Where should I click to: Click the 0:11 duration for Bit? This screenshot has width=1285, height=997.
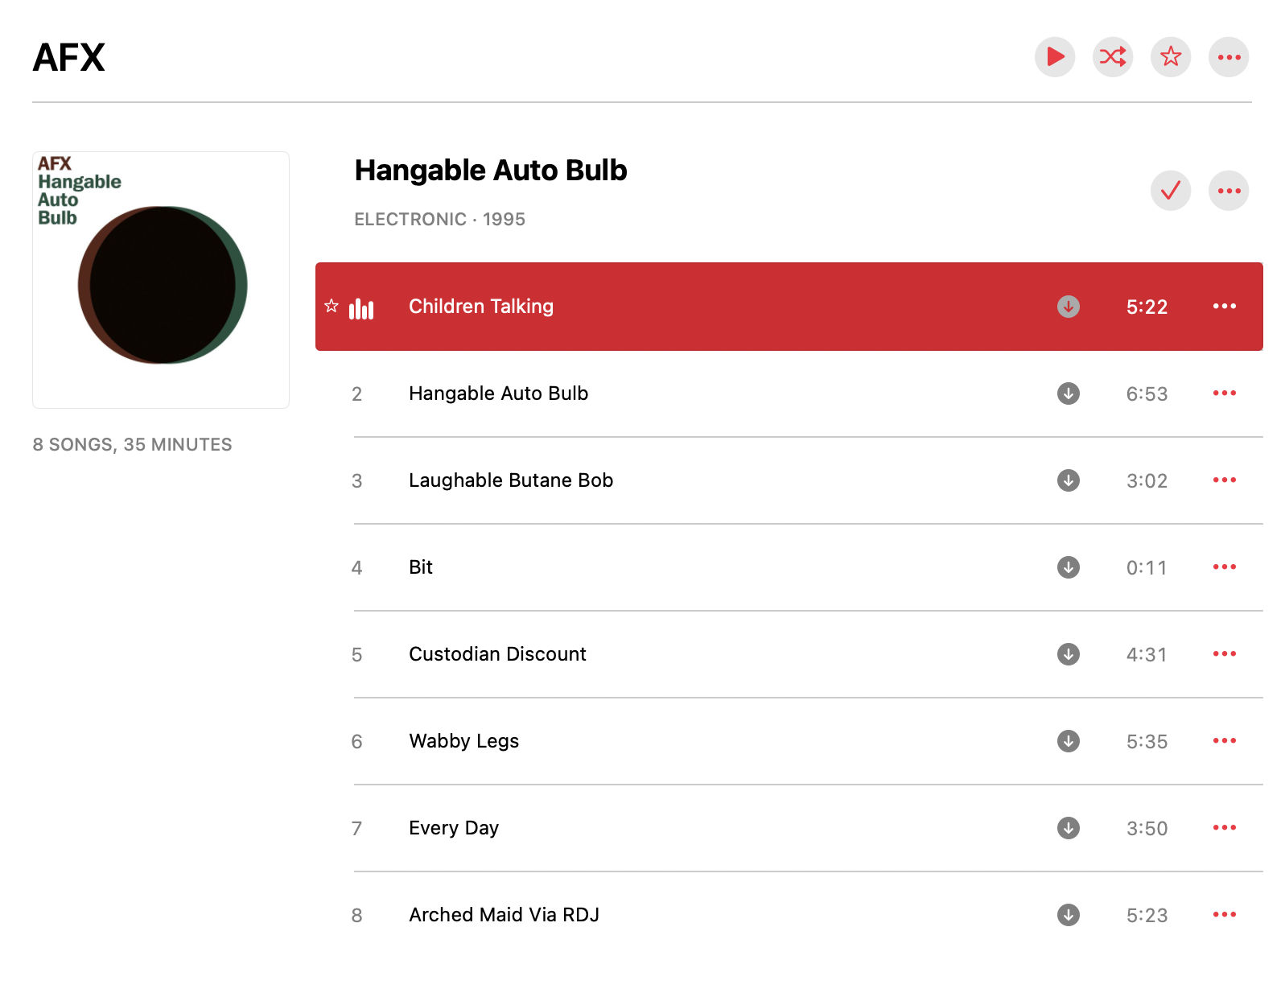click(1147, 567)
